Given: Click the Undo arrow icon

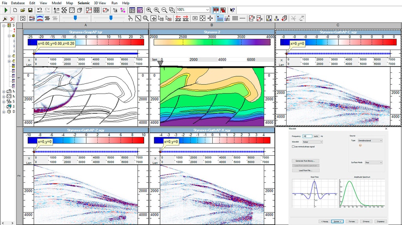Looking at the screenshot, I should pos(40,10).
